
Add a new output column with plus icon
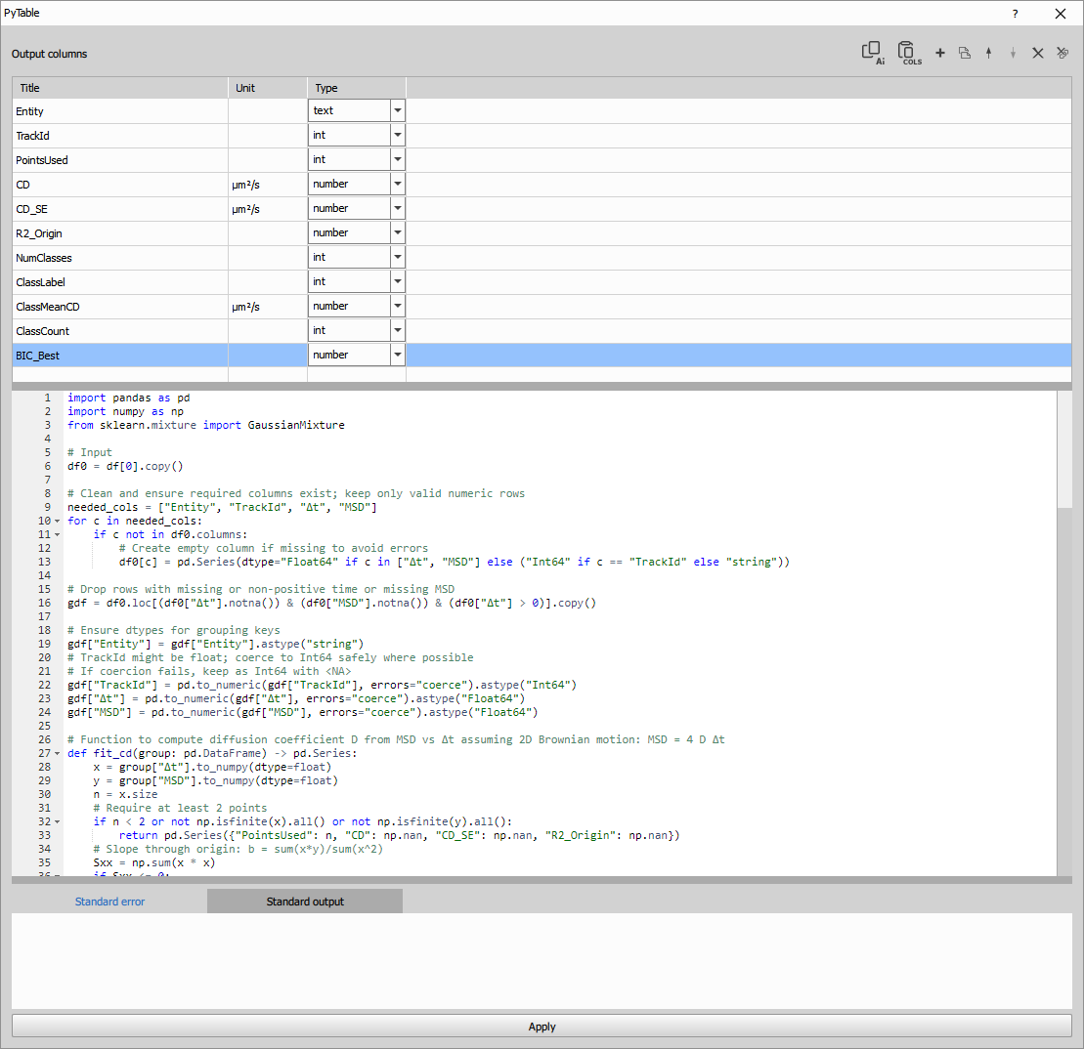click(x=940, y=52)
